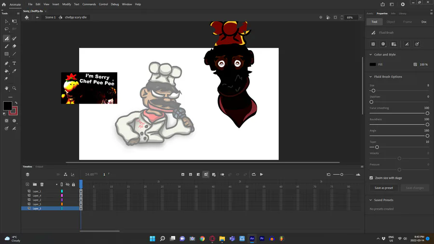Click the Quick Share and Publish icon

point(382,4)
